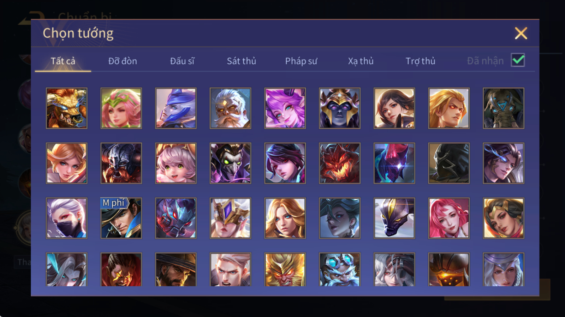This screenshot has height=317, width=565.
Task: Choose the elephant warrior hero portrait
Action: click(504, 108)
